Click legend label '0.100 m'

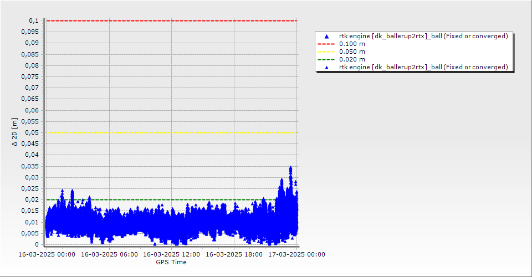352,44
